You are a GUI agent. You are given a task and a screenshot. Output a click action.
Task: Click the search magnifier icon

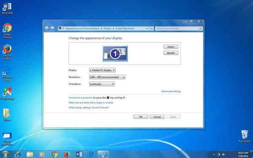pyautogui.click(x=200, y=29)
